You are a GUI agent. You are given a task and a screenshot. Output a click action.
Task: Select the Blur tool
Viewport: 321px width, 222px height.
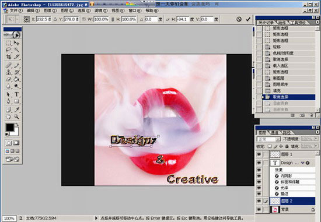point(8,86)
